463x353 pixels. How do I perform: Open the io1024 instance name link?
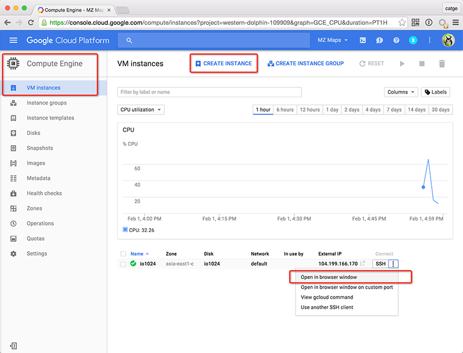(x=148, y=263)
